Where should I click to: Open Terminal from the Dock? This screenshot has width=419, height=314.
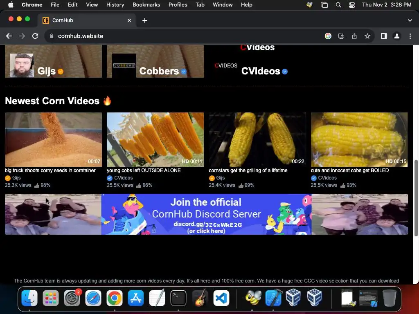click(178, 298)
